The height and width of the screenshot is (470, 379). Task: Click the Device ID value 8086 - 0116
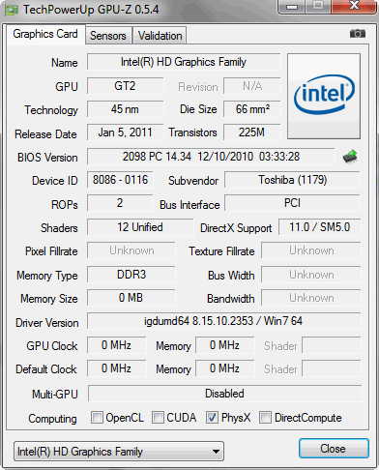[120, 180]
